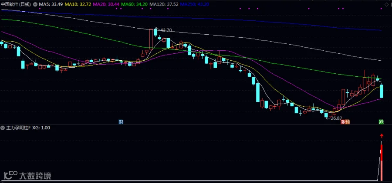Viewport: 392px width, 183px height.
Task: Expand the 主力孕阴柱F indicator dropdown arrow
Action: pyautogui.click(x=3, y=128)
